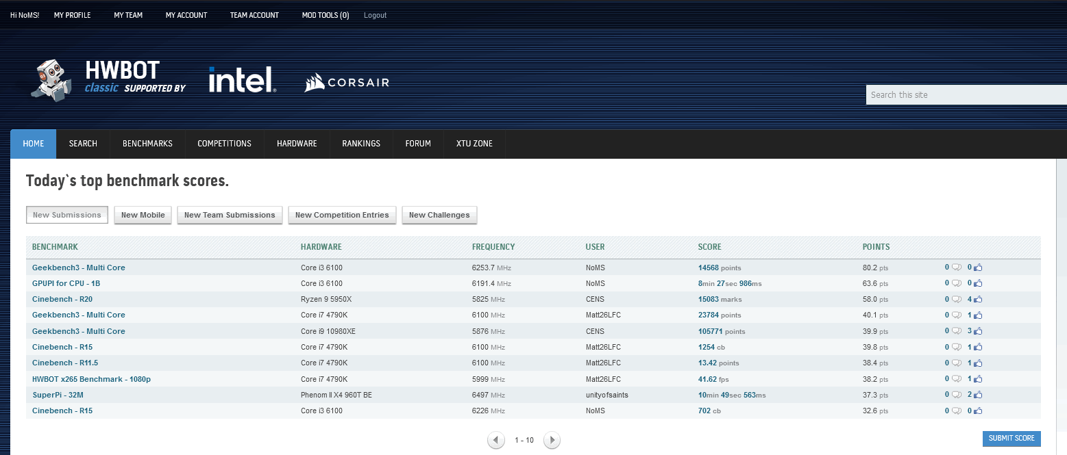Click the Corsair sails logo
1067x455 pixels.
(315, 83)
